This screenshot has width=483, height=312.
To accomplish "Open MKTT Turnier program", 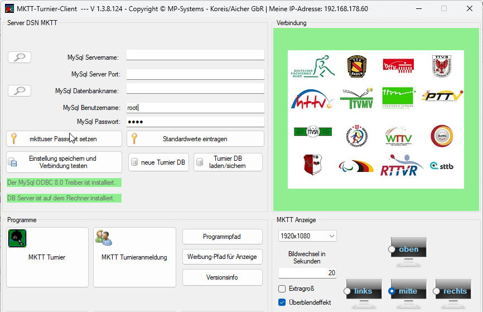I will tap(47, 257).
